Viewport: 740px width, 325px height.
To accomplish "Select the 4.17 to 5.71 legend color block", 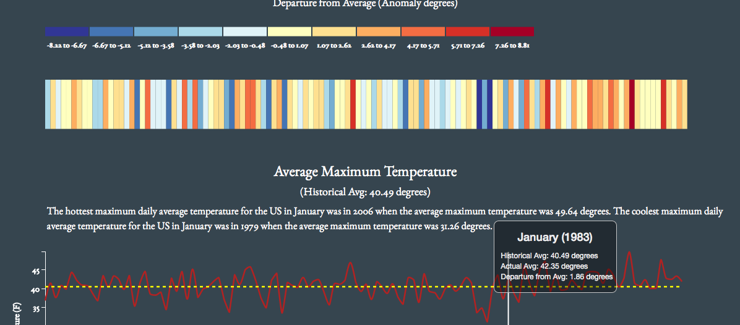I will 423,32.
